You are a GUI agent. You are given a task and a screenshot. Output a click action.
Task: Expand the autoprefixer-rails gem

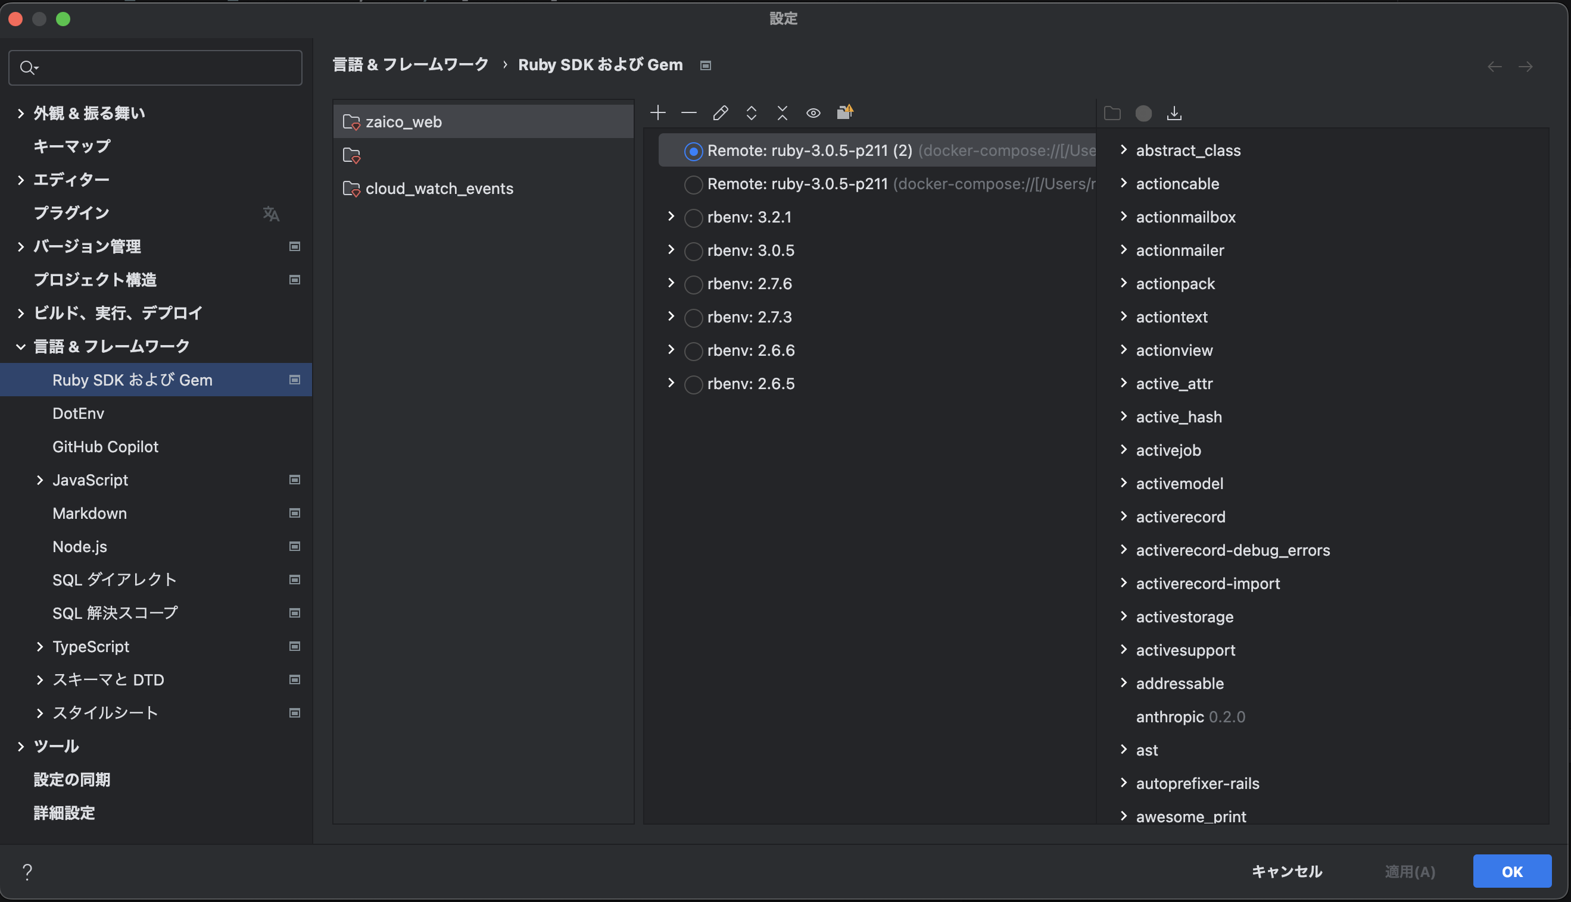click(x=1123, y=782)
